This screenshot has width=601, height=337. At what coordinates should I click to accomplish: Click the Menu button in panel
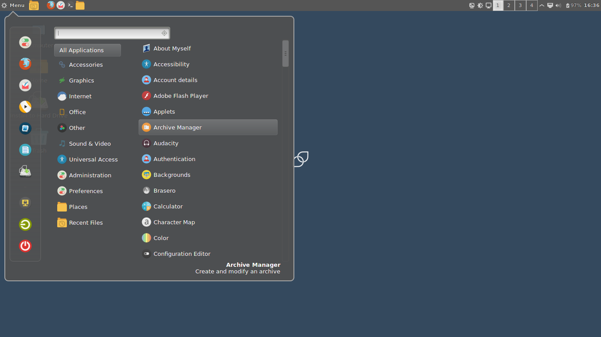pyautogui.click(x=13, y=5)
